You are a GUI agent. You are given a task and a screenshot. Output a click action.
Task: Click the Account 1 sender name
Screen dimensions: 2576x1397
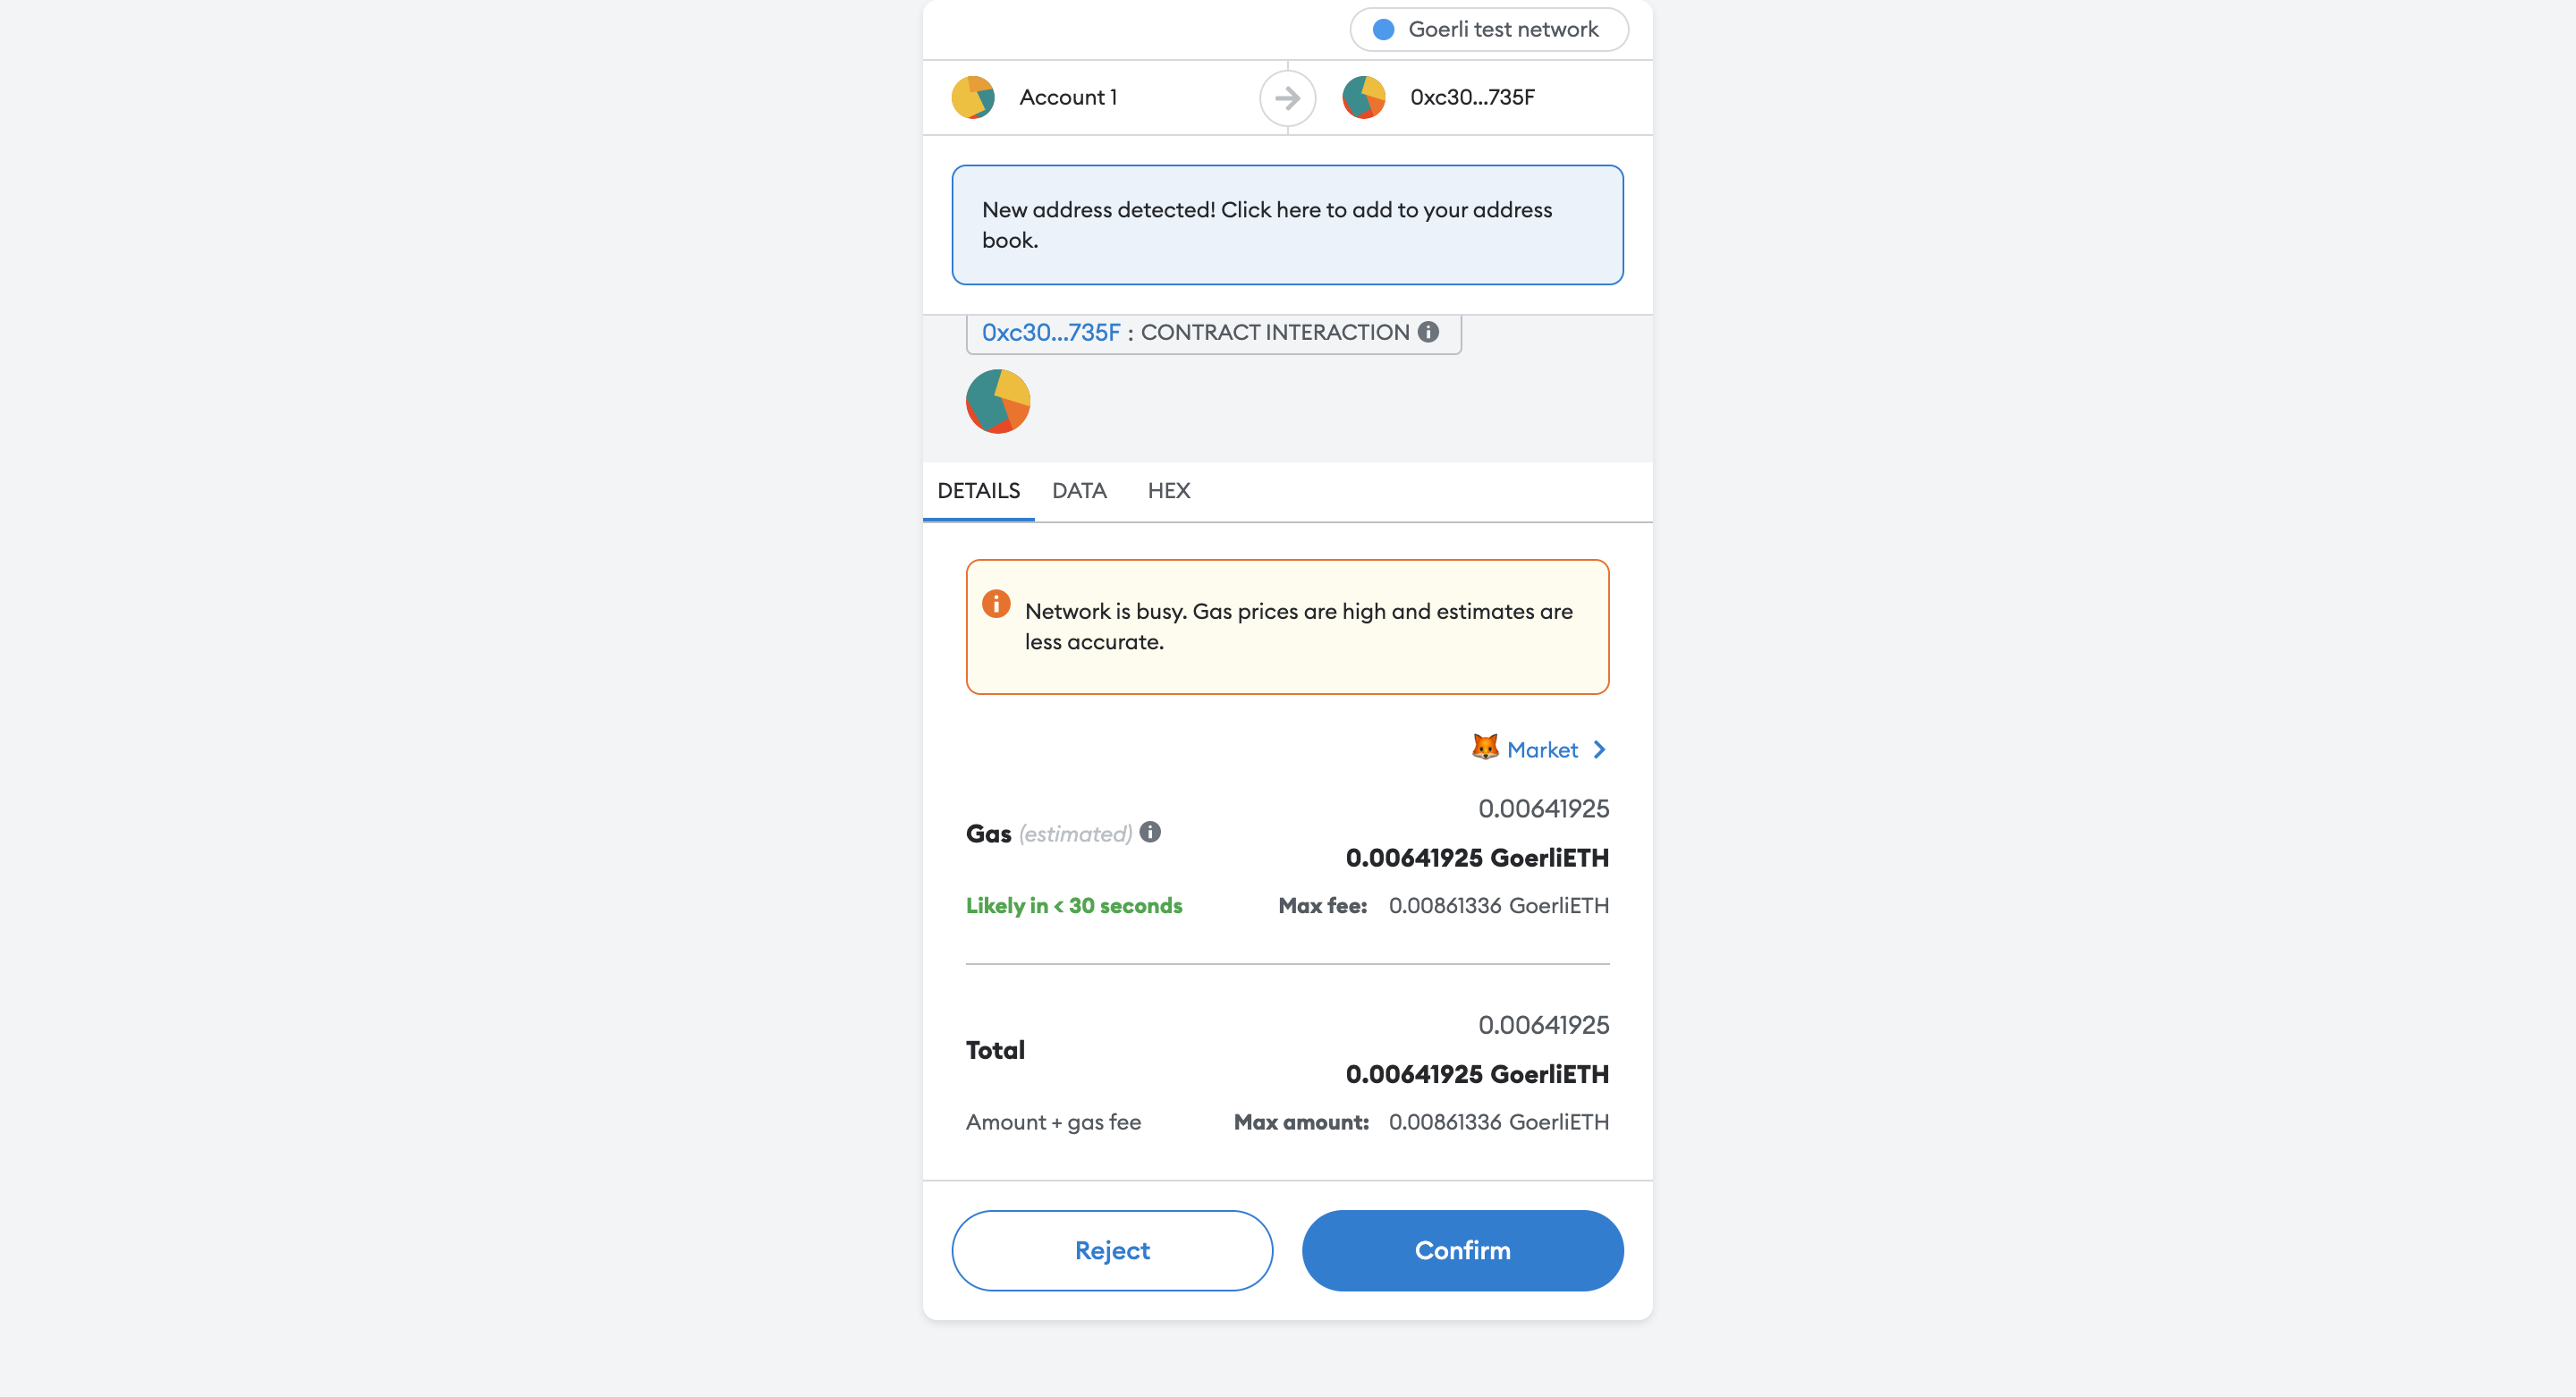point(1067,98)
